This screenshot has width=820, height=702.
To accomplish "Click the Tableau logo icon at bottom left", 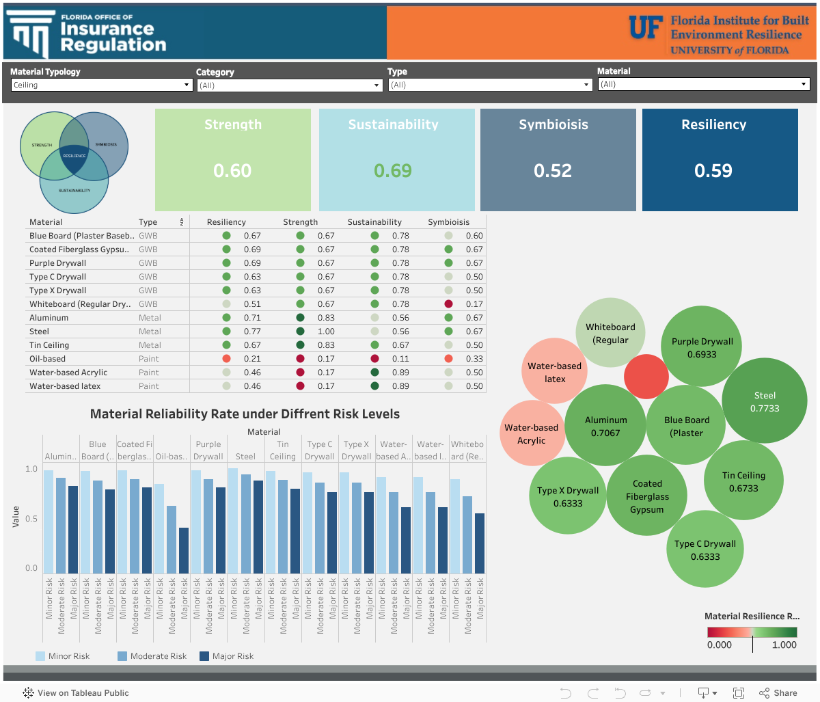I will click(x=28, y=693).
